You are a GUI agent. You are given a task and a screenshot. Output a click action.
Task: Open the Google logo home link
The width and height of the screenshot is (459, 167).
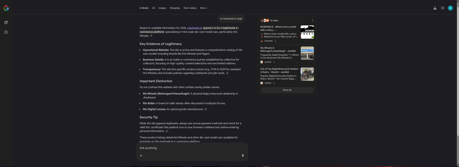pos(6,8)
